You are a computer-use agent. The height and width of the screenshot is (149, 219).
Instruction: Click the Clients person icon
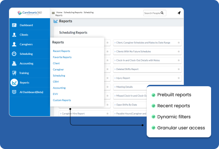[14, 35]
